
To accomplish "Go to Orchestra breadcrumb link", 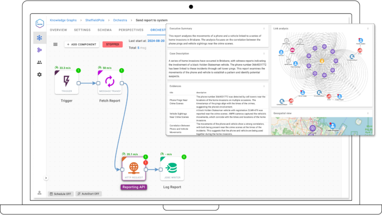I will coord(120,20).
